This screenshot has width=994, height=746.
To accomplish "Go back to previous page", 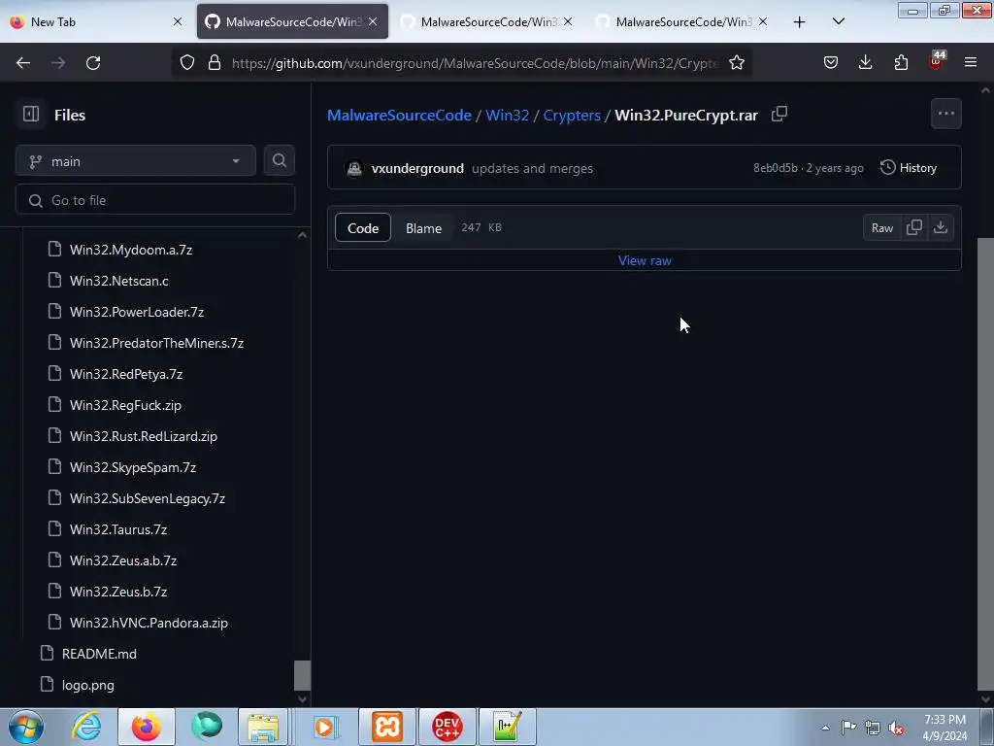I will coord(23,62).
